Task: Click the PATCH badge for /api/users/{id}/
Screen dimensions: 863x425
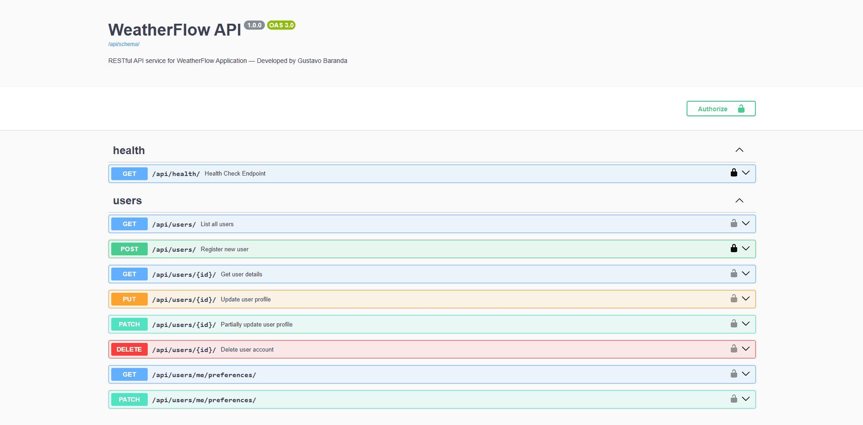Action: 129,324
